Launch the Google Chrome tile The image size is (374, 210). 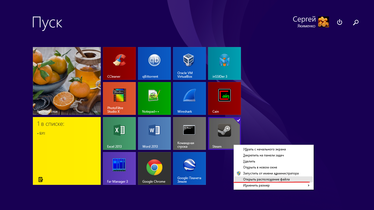pyautogui.click(x=154, y=168)
